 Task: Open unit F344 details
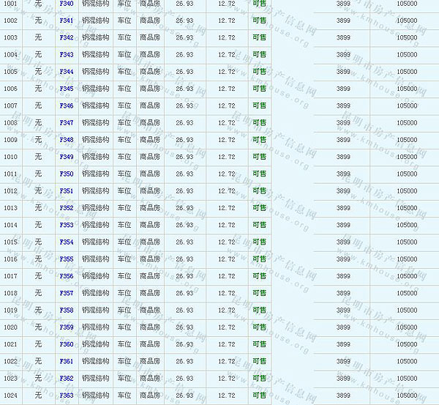(66, 72)
